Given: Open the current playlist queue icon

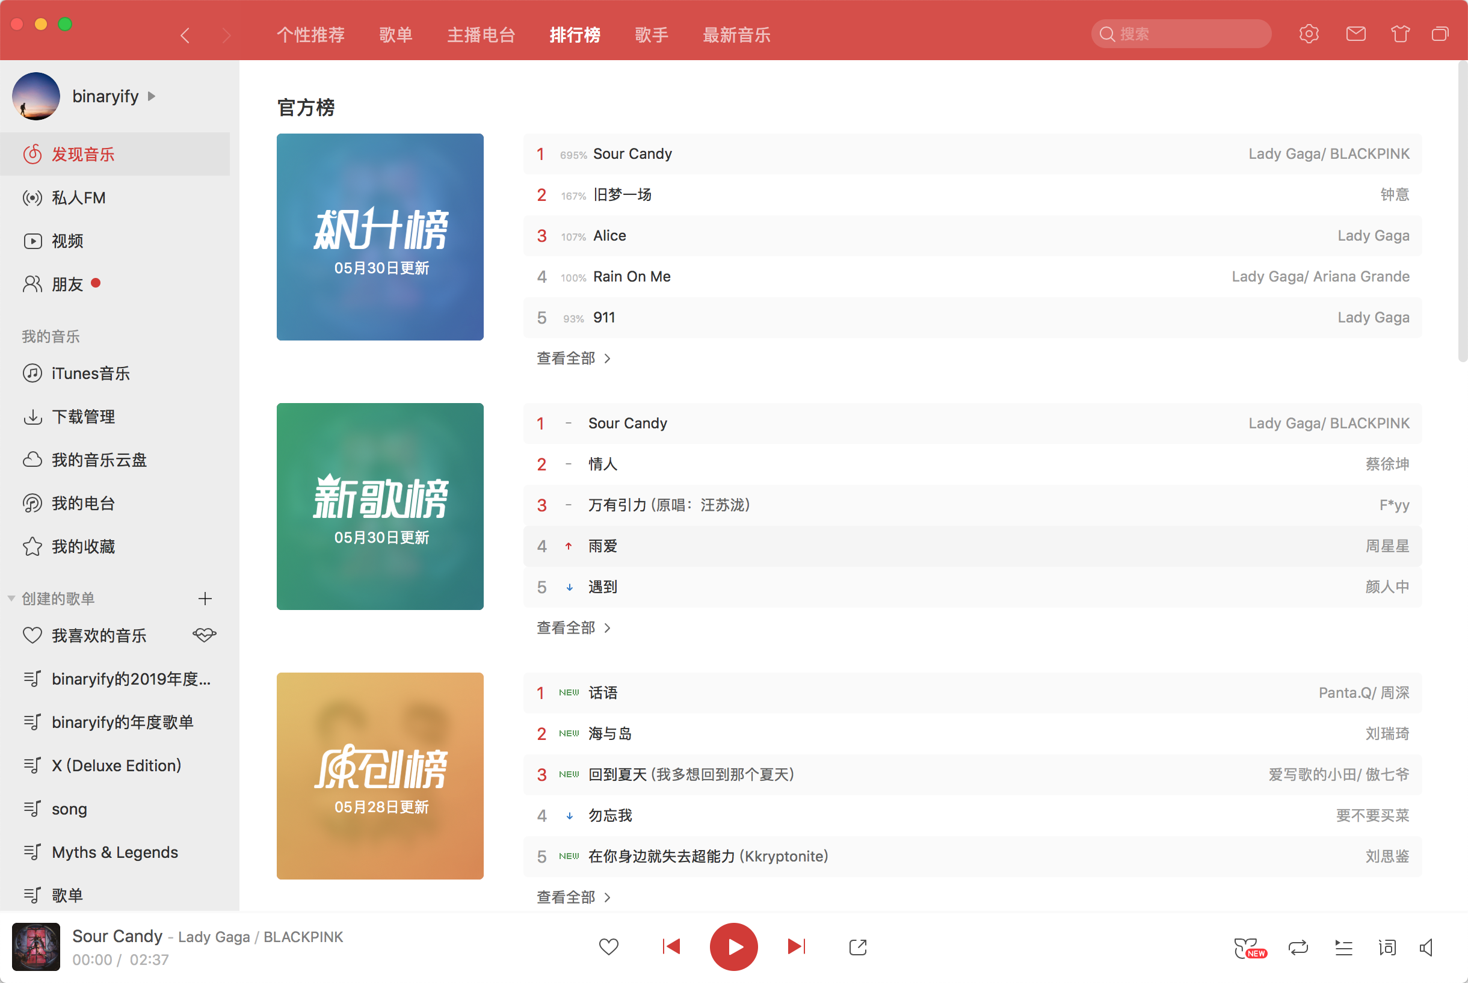Looking at the screenshot, I should tap(1344, 948).
